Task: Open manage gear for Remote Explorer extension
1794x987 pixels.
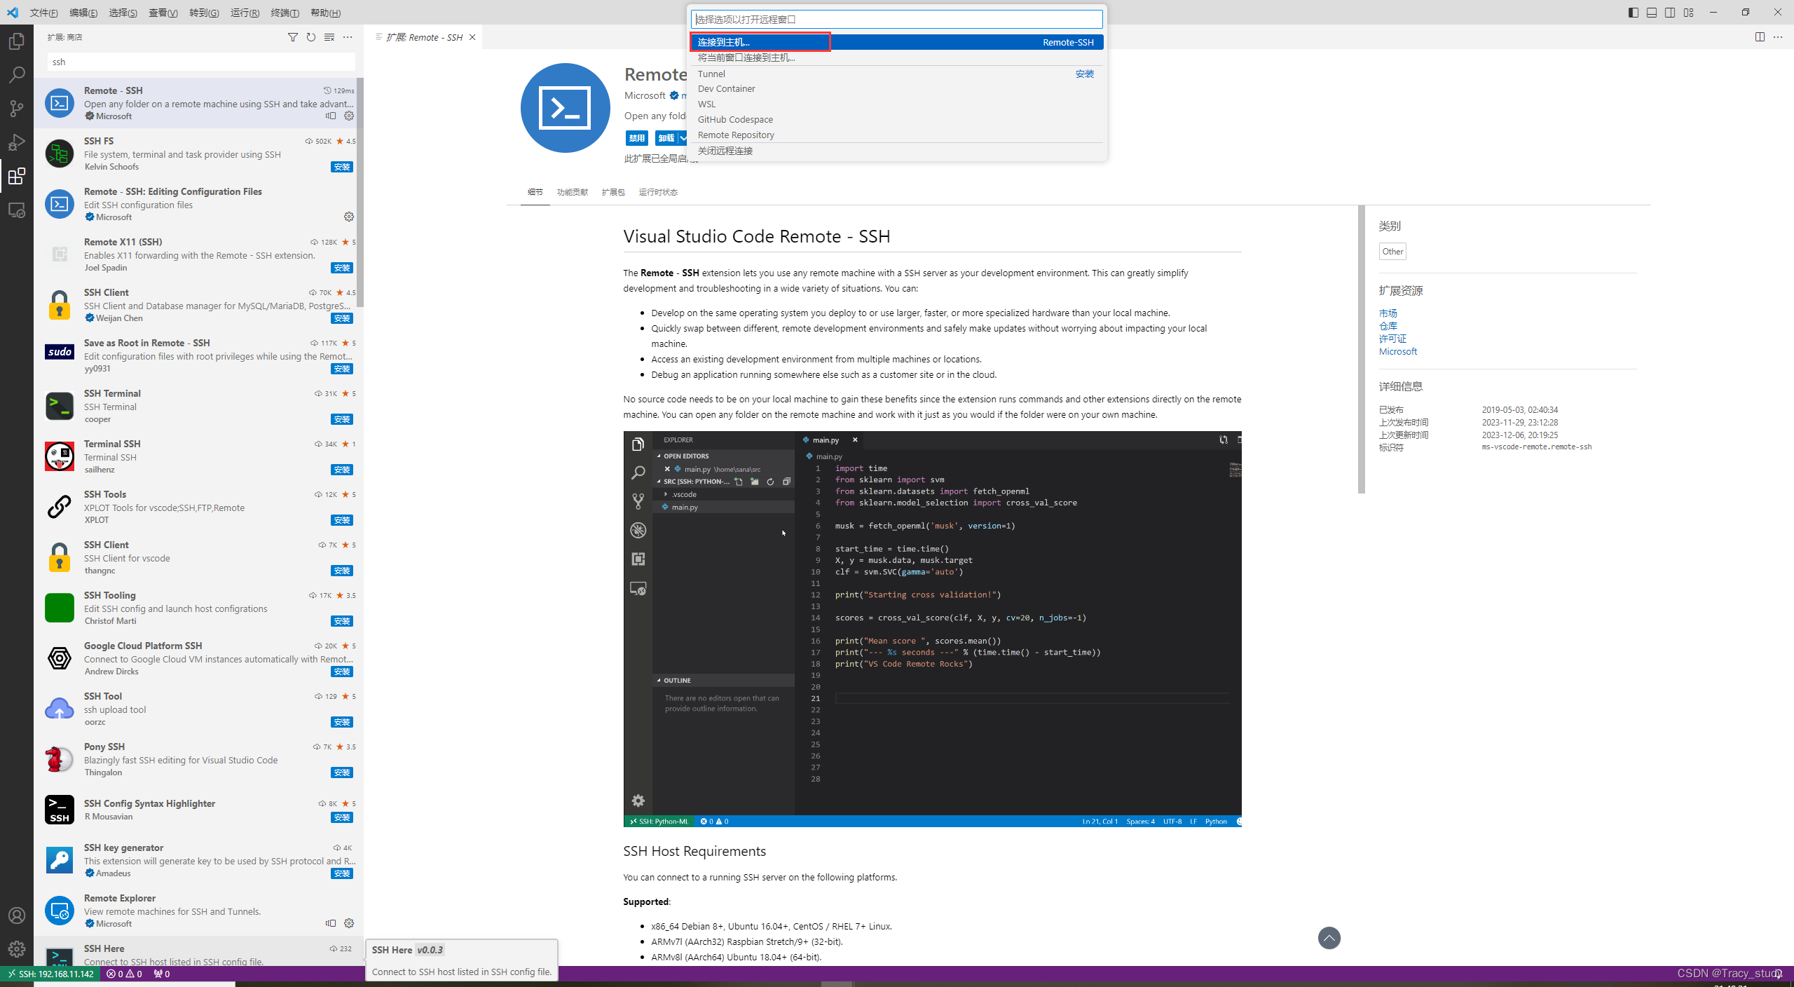Action: 349,923
